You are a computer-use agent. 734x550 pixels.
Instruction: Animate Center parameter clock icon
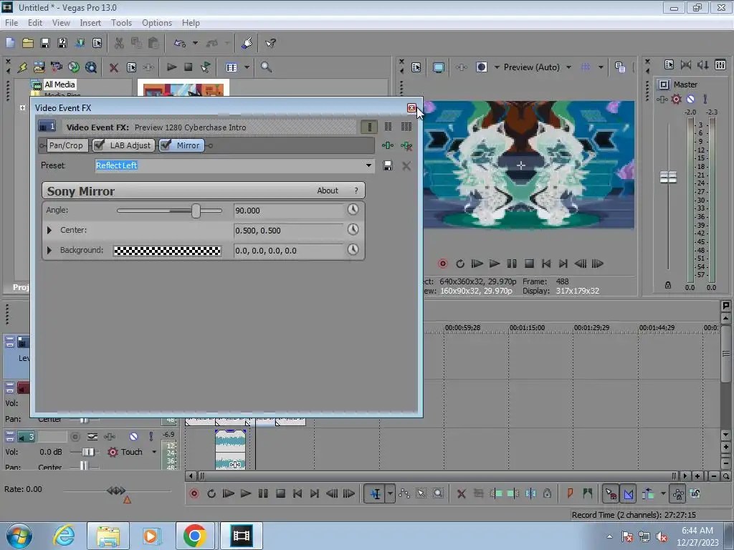353,230
